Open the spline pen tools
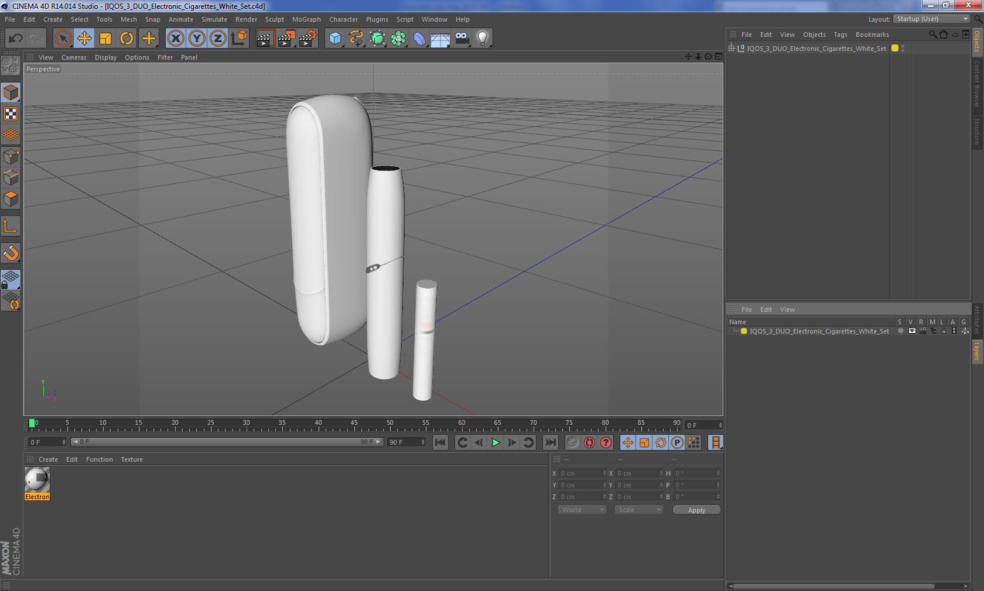984x591 pixels. tap(356, 39)
